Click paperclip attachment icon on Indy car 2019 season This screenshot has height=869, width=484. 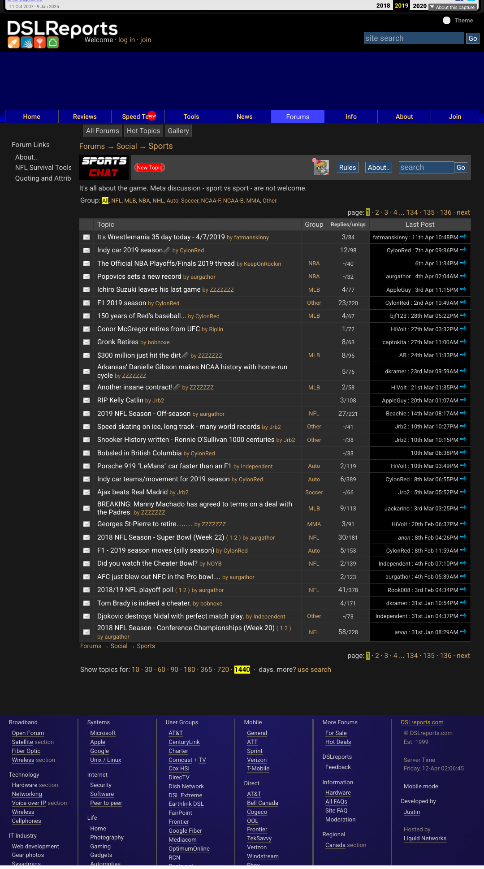167,250
